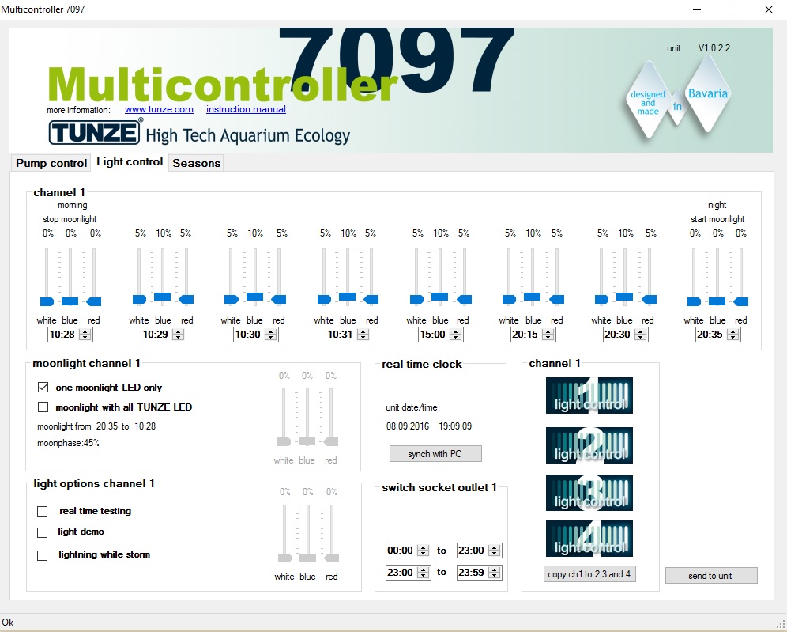This screenshot has height=632, width=787.
Task: Click the red slider above the 10:30 time
Action: [279, 300]
